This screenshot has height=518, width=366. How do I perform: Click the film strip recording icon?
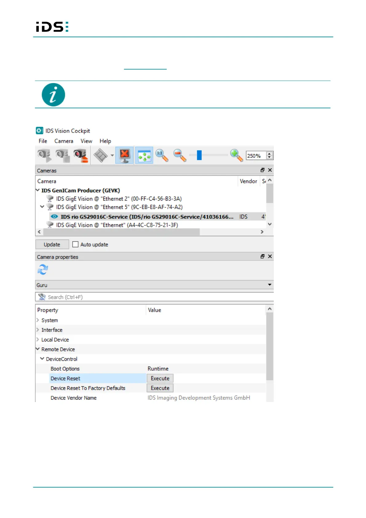click(101, 155)
